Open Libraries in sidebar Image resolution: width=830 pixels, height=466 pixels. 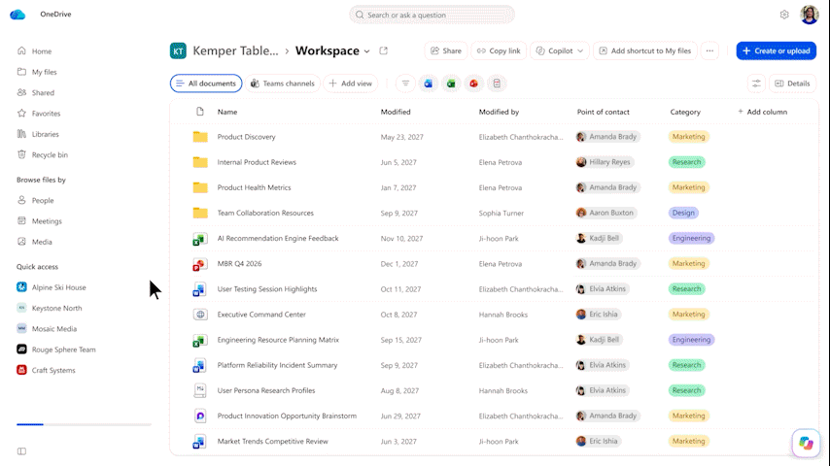[45, 134]
